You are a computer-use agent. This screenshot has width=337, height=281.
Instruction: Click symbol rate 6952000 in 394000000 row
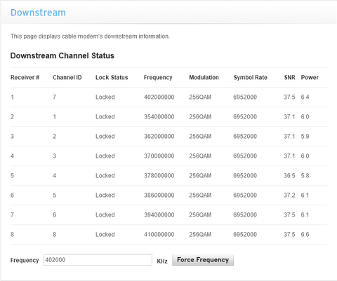pyautogui.click(x=245, y=214)
